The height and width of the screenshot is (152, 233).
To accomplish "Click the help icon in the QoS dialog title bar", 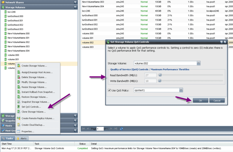I will pyautogui.click(x=222, y=42).
